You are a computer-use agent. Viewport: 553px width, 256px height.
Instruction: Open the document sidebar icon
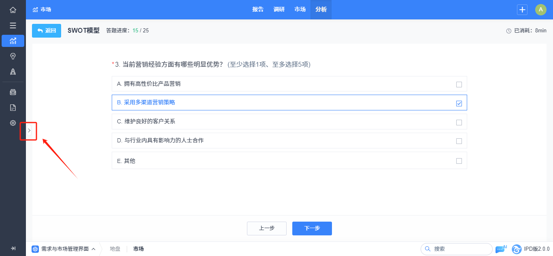pyautogui.click(x=13, y=108)
